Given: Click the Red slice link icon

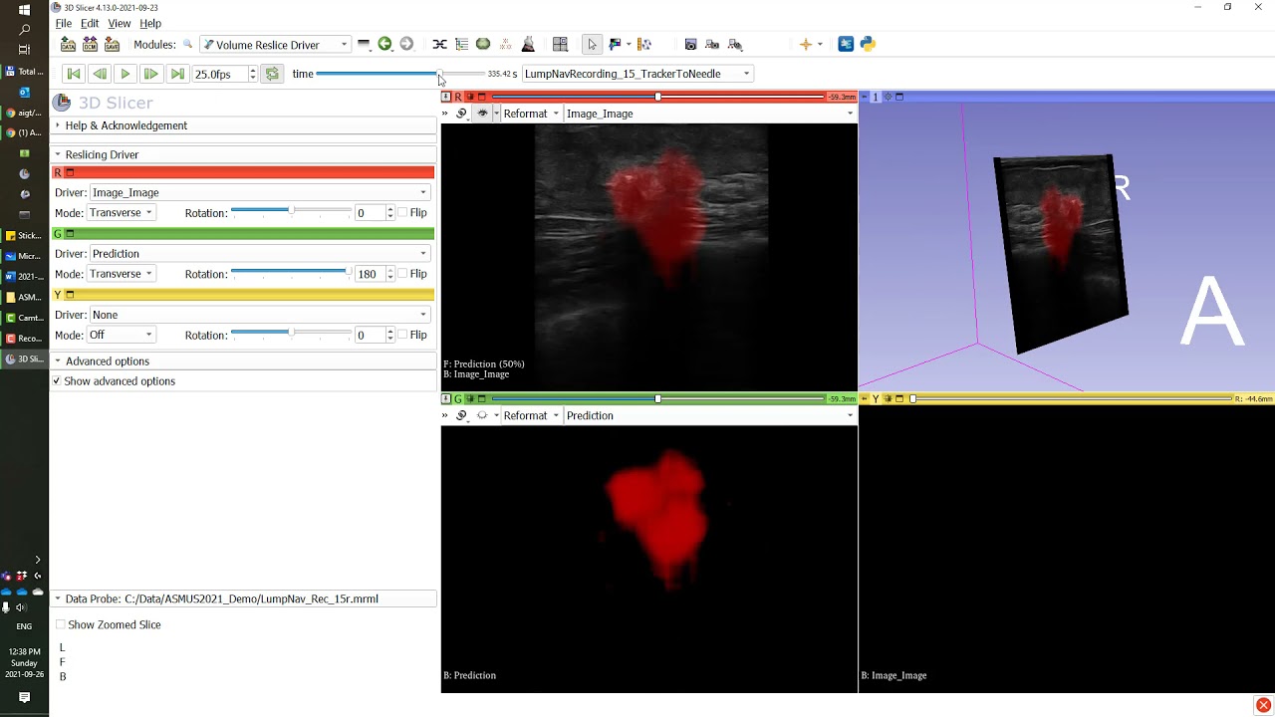Looking at the screenshot, I should 461,114.
